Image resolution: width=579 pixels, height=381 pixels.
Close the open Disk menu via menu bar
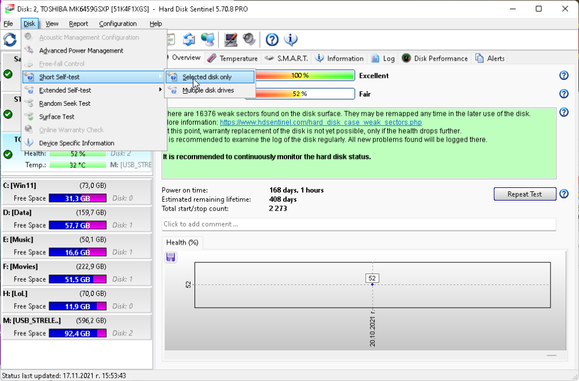pyautogui.click(x=29, y=24)
